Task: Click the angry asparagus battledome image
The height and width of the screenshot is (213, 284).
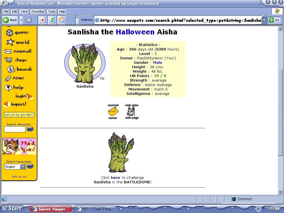Action: 121,152
